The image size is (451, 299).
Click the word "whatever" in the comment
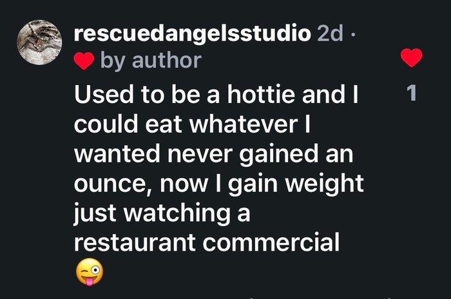[244, 124]
